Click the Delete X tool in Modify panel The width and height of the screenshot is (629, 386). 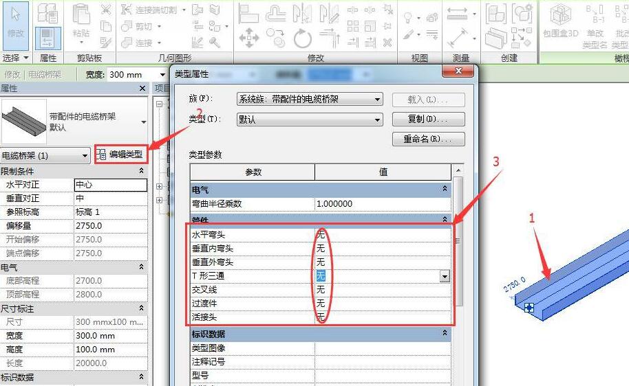[x=387, y=43]
